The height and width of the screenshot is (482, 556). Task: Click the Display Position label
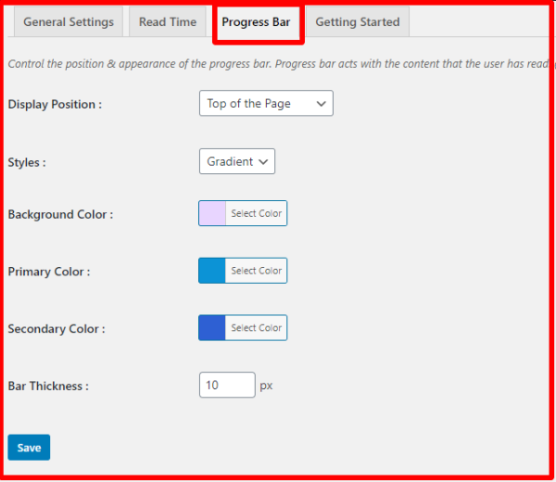pos(55,104)
